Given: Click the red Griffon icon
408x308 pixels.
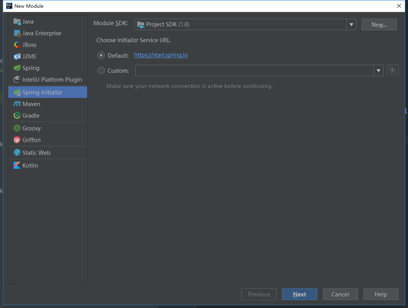Looking at the screenshot, I should 17,140.
